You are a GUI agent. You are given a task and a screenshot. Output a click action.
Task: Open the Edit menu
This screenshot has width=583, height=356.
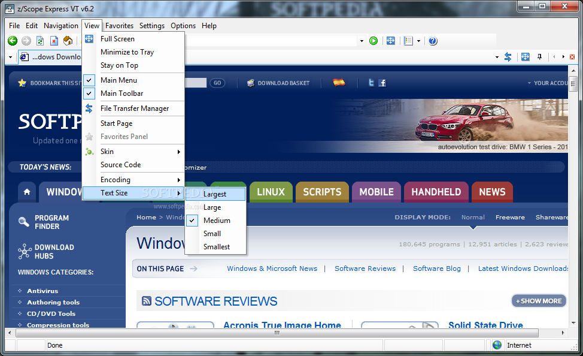(x=32, y=26)
